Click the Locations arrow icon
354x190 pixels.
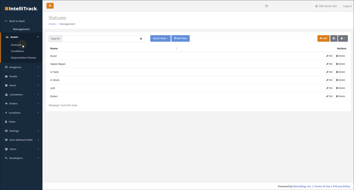[6, 113]
